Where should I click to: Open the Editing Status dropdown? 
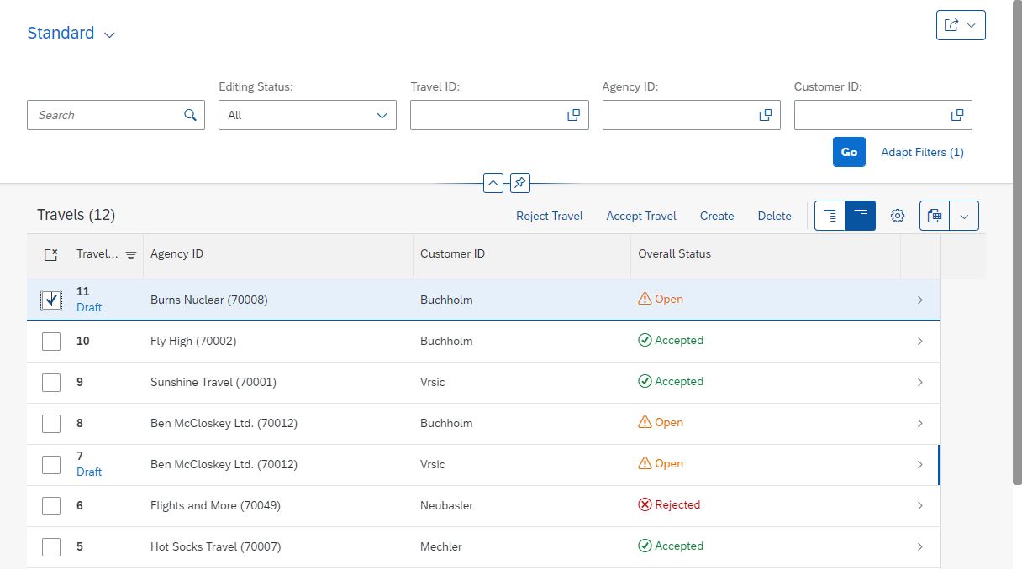382,115
